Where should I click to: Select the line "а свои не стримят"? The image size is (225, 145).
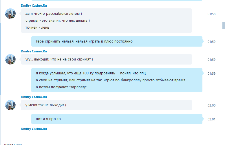pos(110,80)
